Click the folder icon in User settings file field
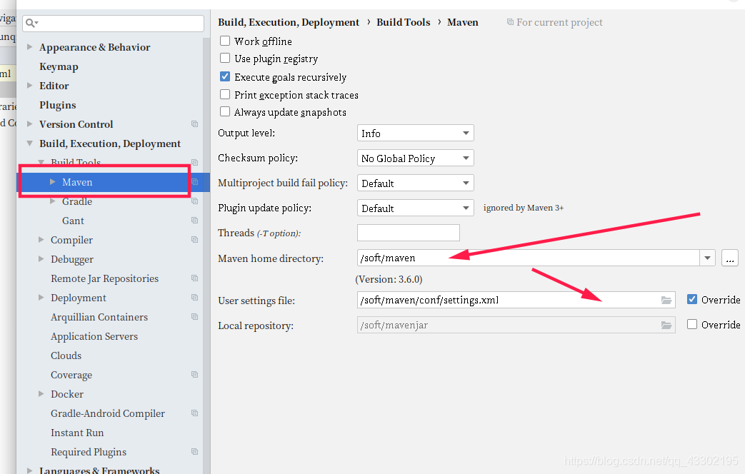Viewport: 745px width, 474px height. coord(666,301)
